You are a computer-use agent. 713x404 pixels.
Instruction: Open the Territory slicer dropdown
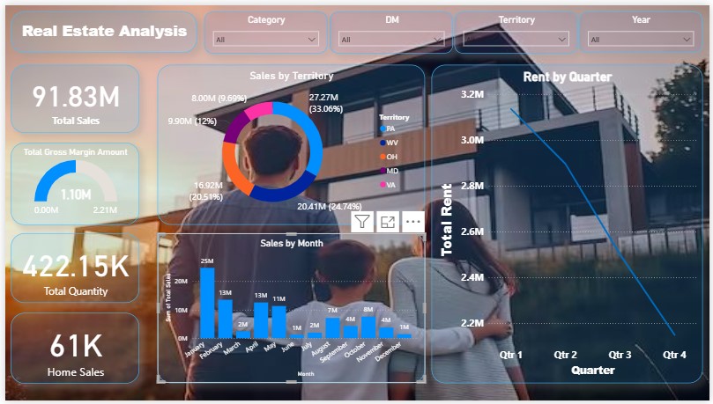(516, 40)
